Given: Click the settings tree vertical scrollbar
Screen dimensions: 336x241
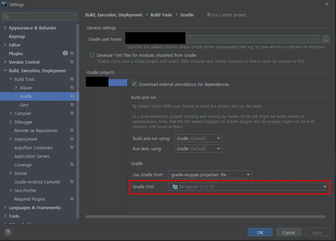Looking at the screenshot, I should [x=78, y=121].
